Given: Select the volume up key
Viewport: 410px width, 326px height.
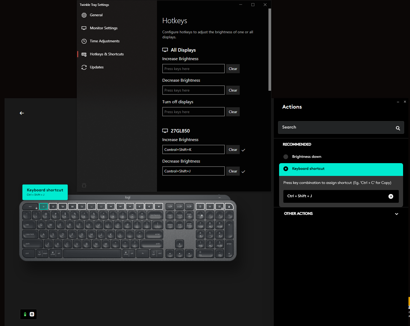Looking at the screenshot, I should [159, 207].
